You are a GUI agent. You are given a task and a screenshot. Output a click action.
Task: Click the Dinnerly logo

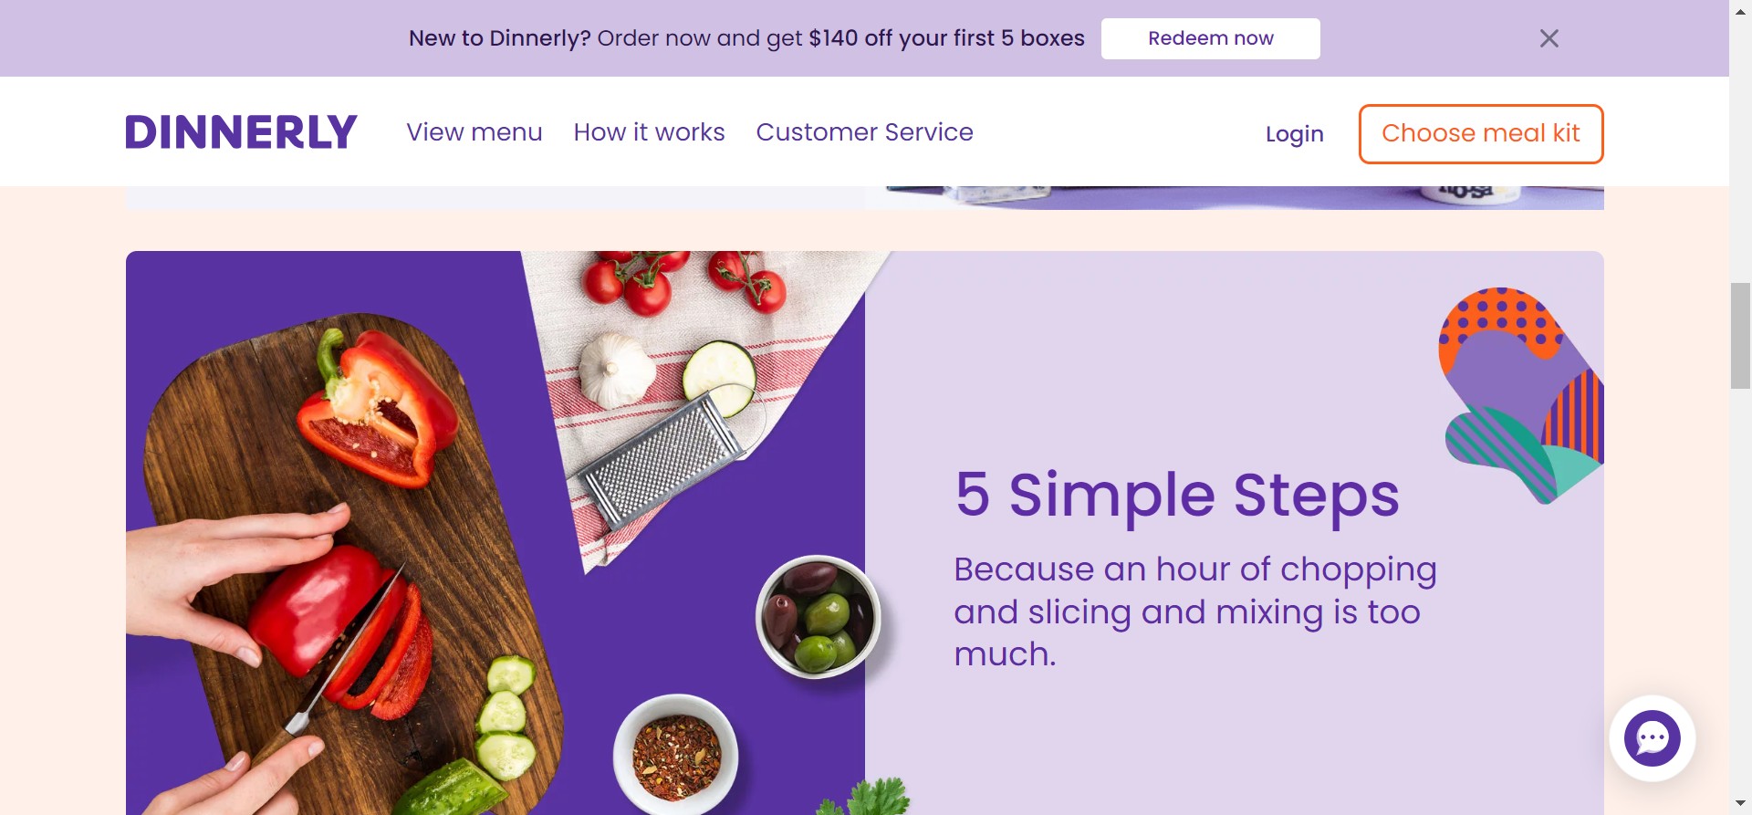241,132
